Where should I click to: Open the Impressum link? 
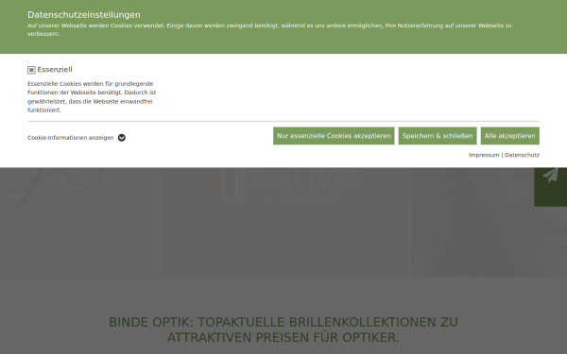[484, 155]
